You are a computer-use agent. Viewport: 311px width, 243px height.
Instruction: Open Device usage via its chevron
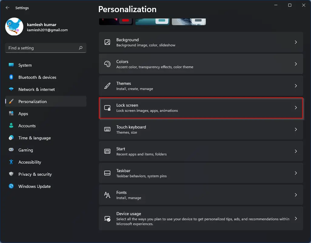pyautogui.click(x=296, y=218)
